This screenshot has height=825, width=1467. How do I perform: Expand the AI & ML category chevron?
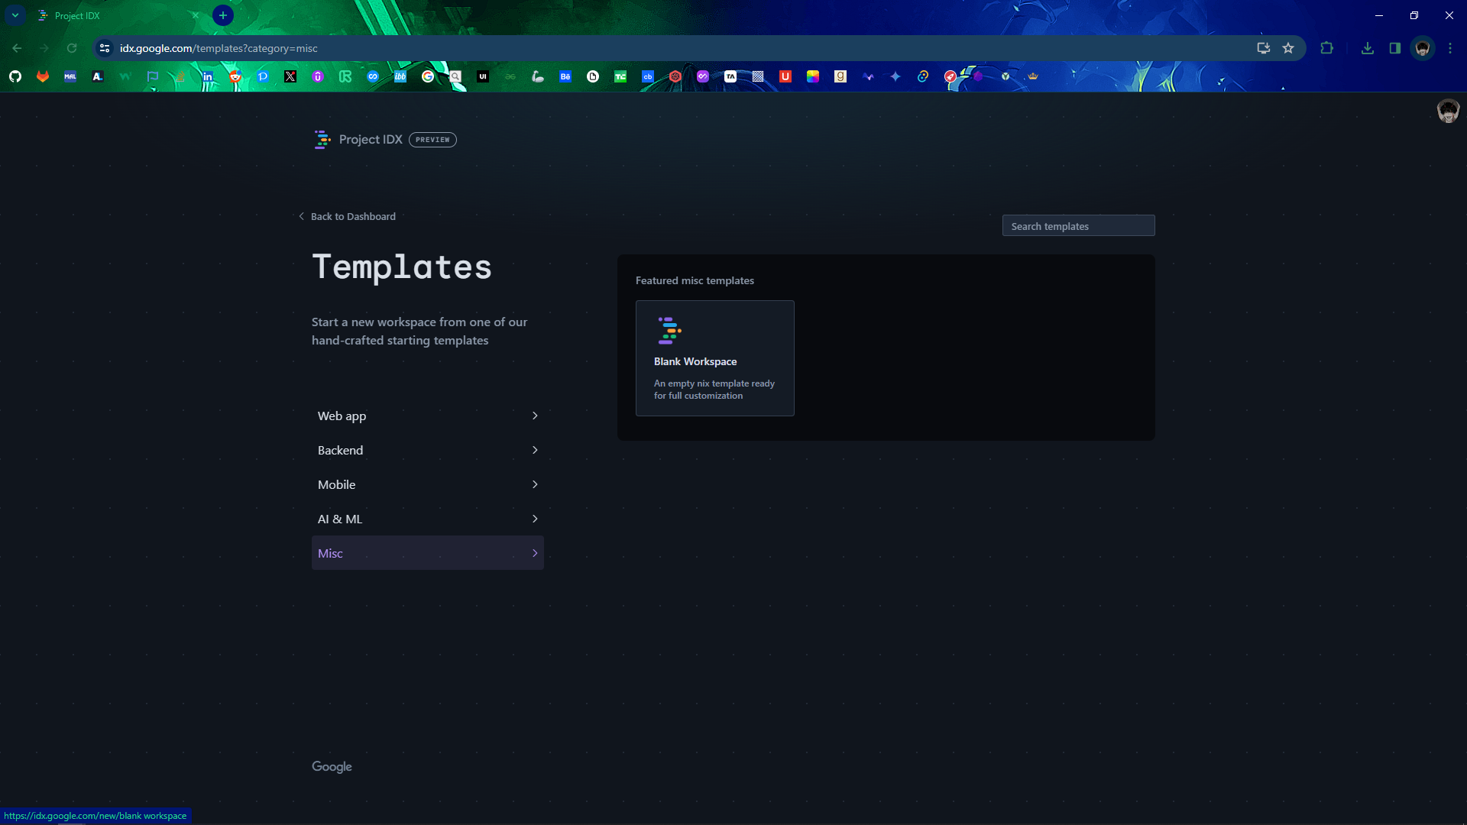535,519
